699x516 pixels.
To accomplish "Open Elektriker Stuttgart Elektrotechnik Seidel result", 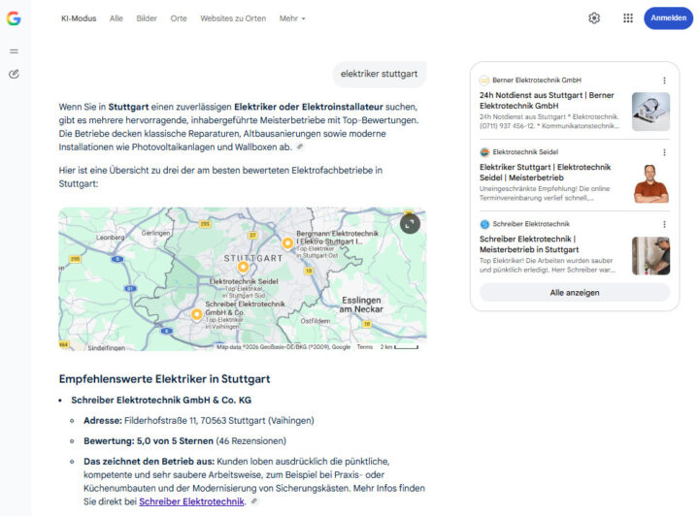I will 546,173.
